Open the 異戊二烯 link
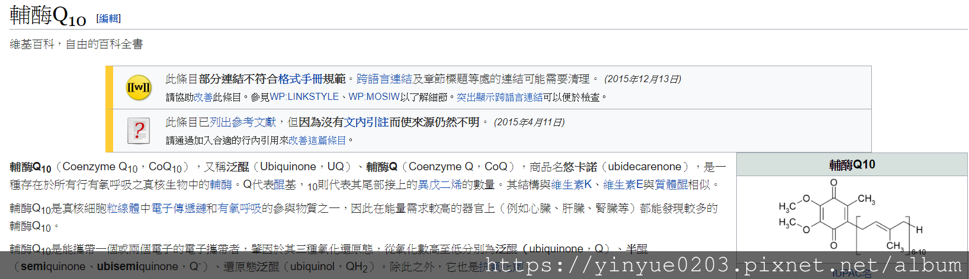This screenshot has width=969, height=279. (439, 184)
